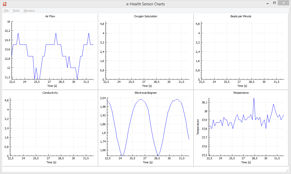Minimize the e-Health Sensor Charts window
Screen dimensions: 291x174
click(x=268, y=3)
